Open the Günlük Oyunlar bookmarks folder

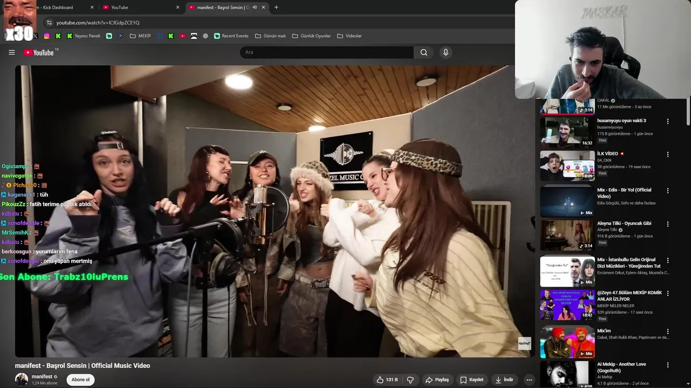click(x=311, y=36)
